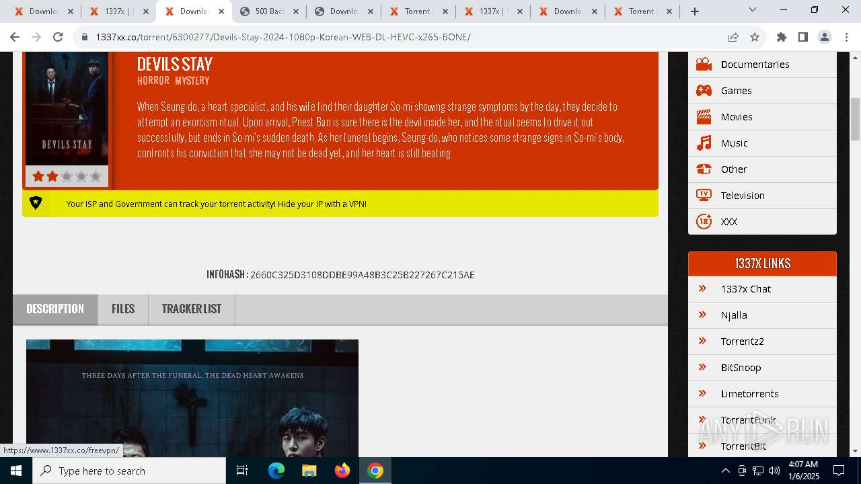This screenshot has width=861, height=484.
Task: Open Windows Start menu
Action: [x=16, y=471]
